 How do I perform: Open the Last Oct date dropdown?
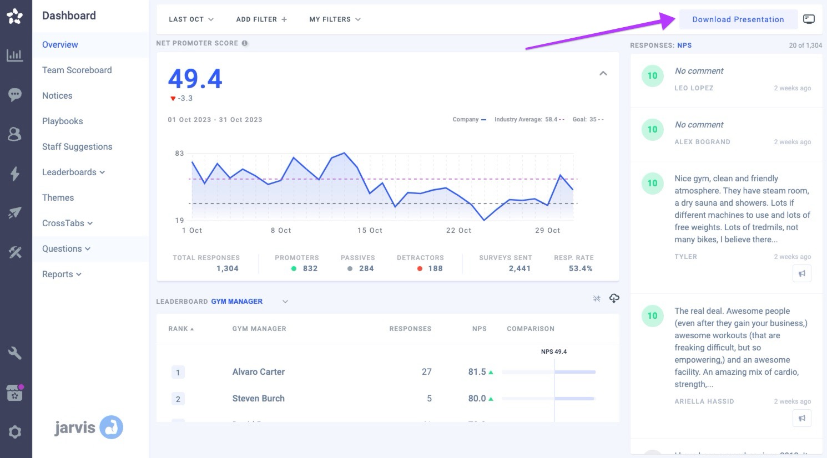click(191, 19)
